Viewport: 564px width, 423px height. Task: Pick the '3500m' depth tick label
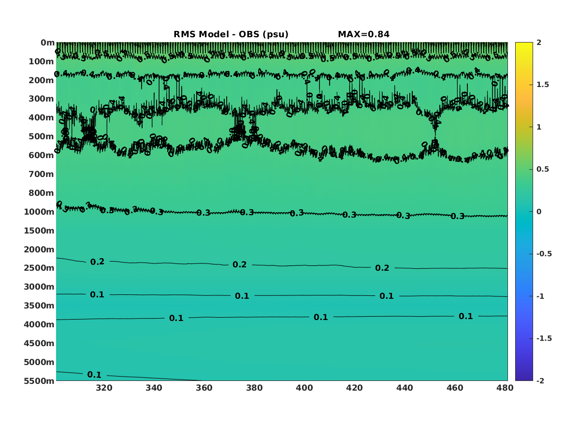tap(39, 306)
